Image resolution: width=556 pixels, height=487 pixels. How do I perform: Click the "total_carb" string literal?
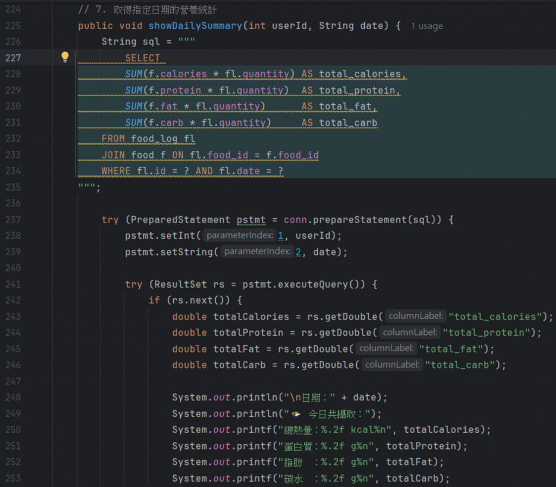pyautogui.click(x=460, y=365)
